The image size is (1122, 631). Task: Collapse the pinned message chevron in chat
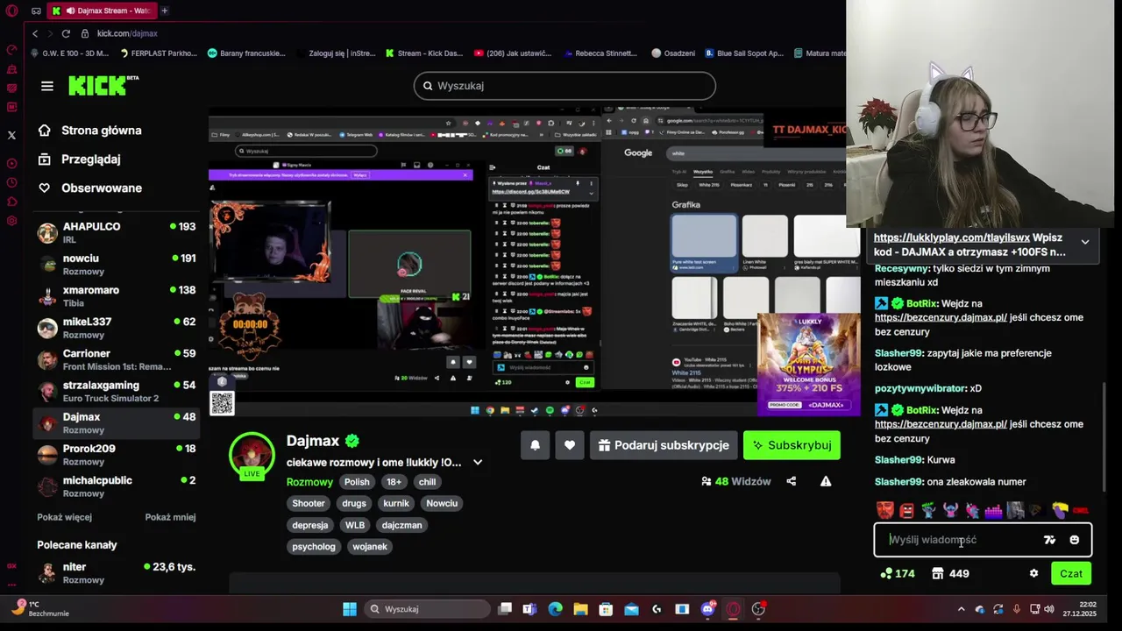pyautogui.click(x=1085, y=242)
